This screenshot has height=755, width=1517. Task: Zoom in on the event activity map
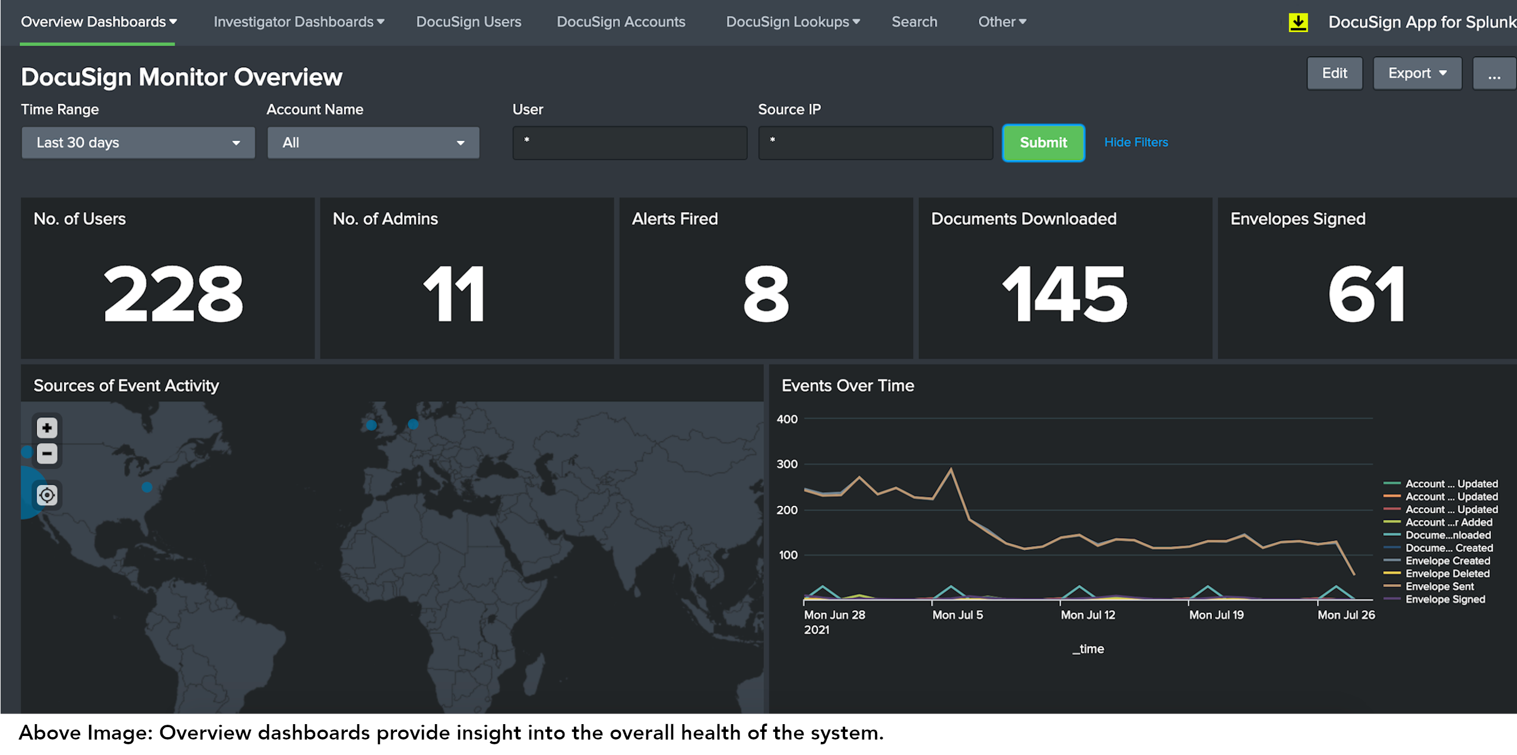(x=47, y=427)
